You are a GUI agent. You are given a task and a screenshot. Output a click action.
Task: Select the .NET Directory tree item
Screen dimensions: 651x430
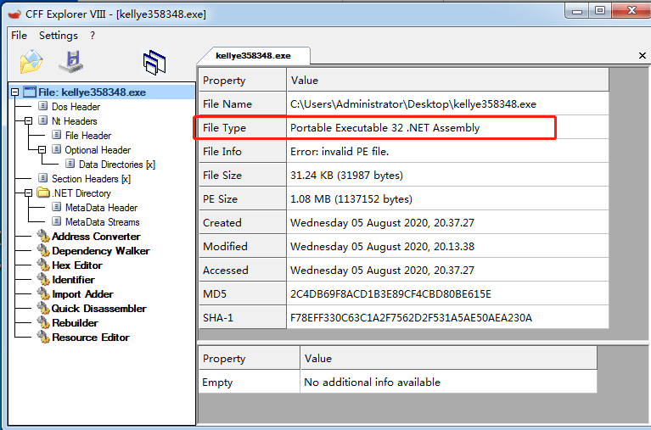point(81,193)
